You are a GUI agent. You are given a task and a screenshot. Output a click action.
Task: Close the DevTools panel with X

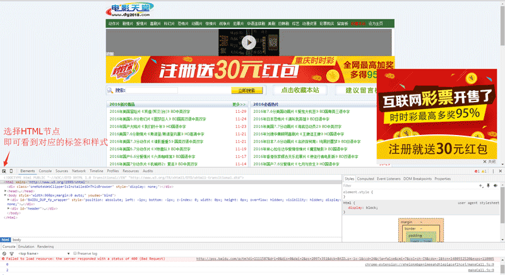click(500, 171)
